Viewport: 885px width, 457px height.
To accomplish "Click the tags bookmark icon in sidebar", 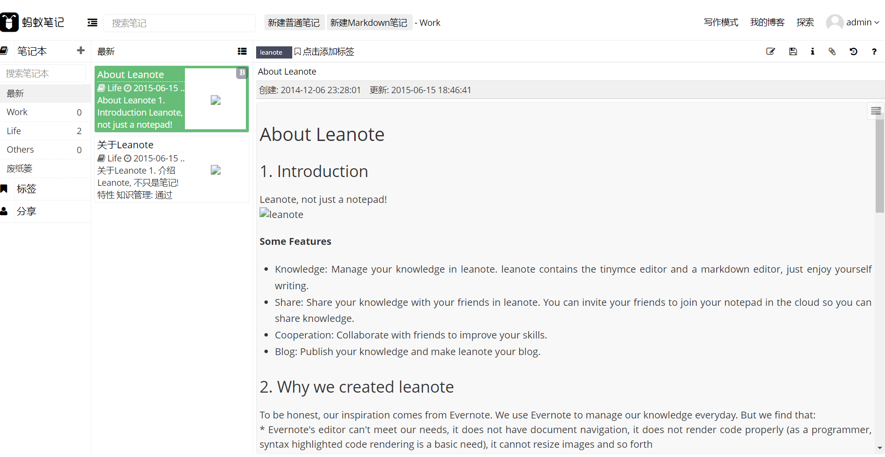I will coord(4,189).
